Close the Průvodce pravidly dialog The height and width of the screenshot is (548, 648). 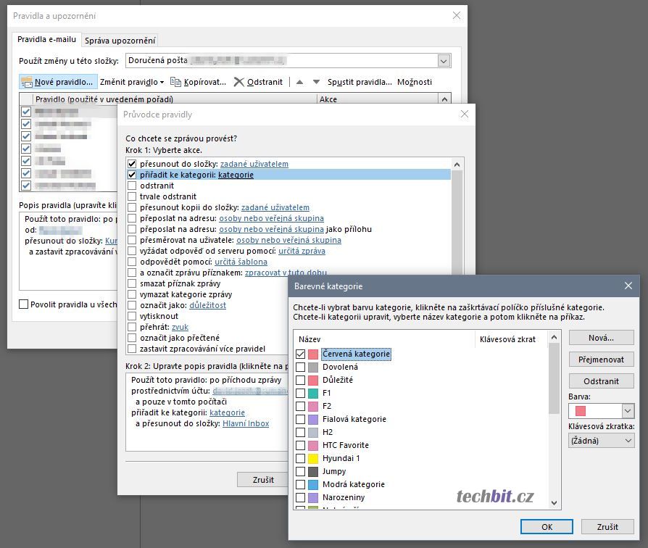point(465,114)
